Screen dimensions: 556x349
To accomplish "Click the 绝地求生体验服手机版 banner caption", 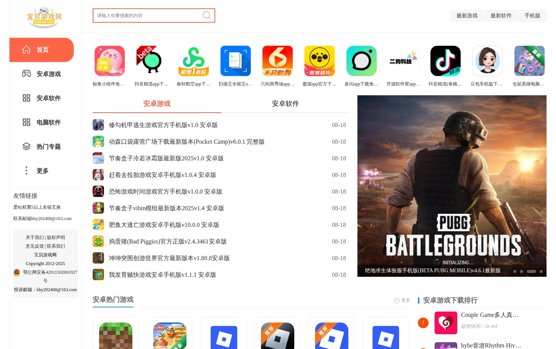I will pyautogui.click(x=433, y=271).
